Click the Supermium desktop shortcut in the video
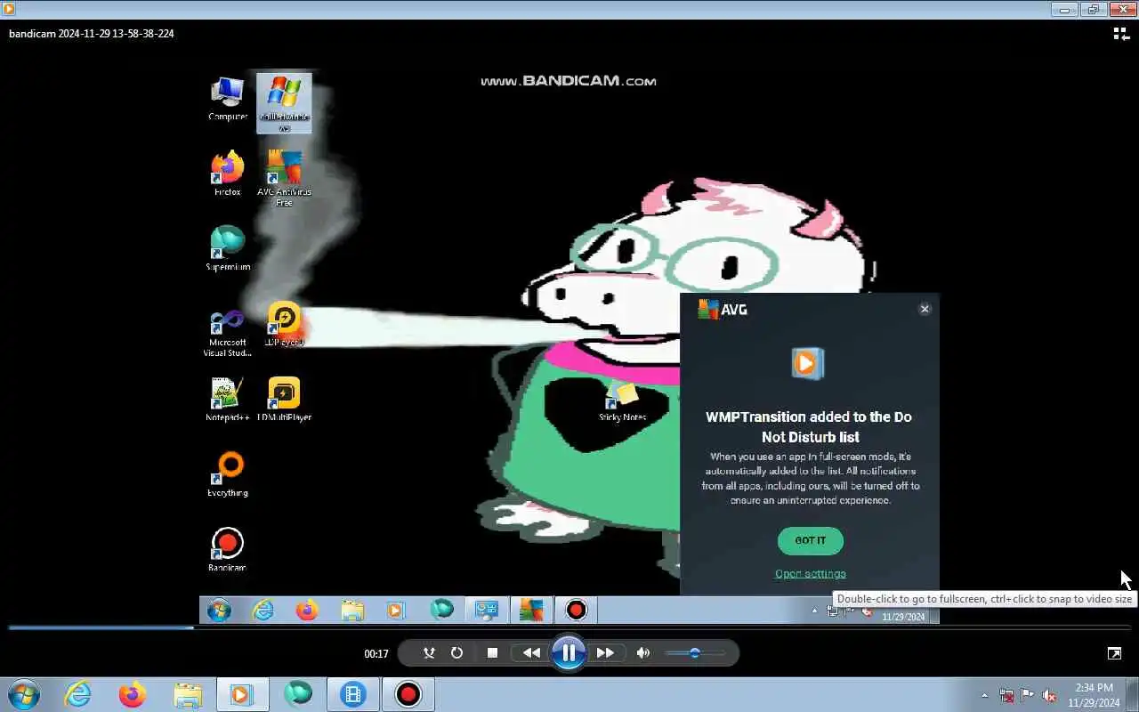Screen dimensions: 1139x712 [x=228, y=248]
